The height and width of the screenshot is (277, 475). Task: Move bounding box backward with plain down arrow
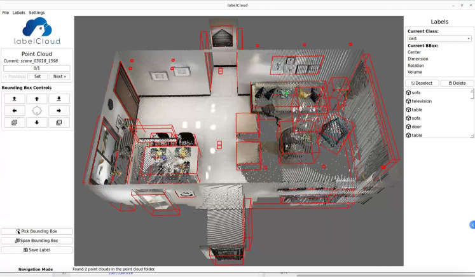(x=37, y=122)
